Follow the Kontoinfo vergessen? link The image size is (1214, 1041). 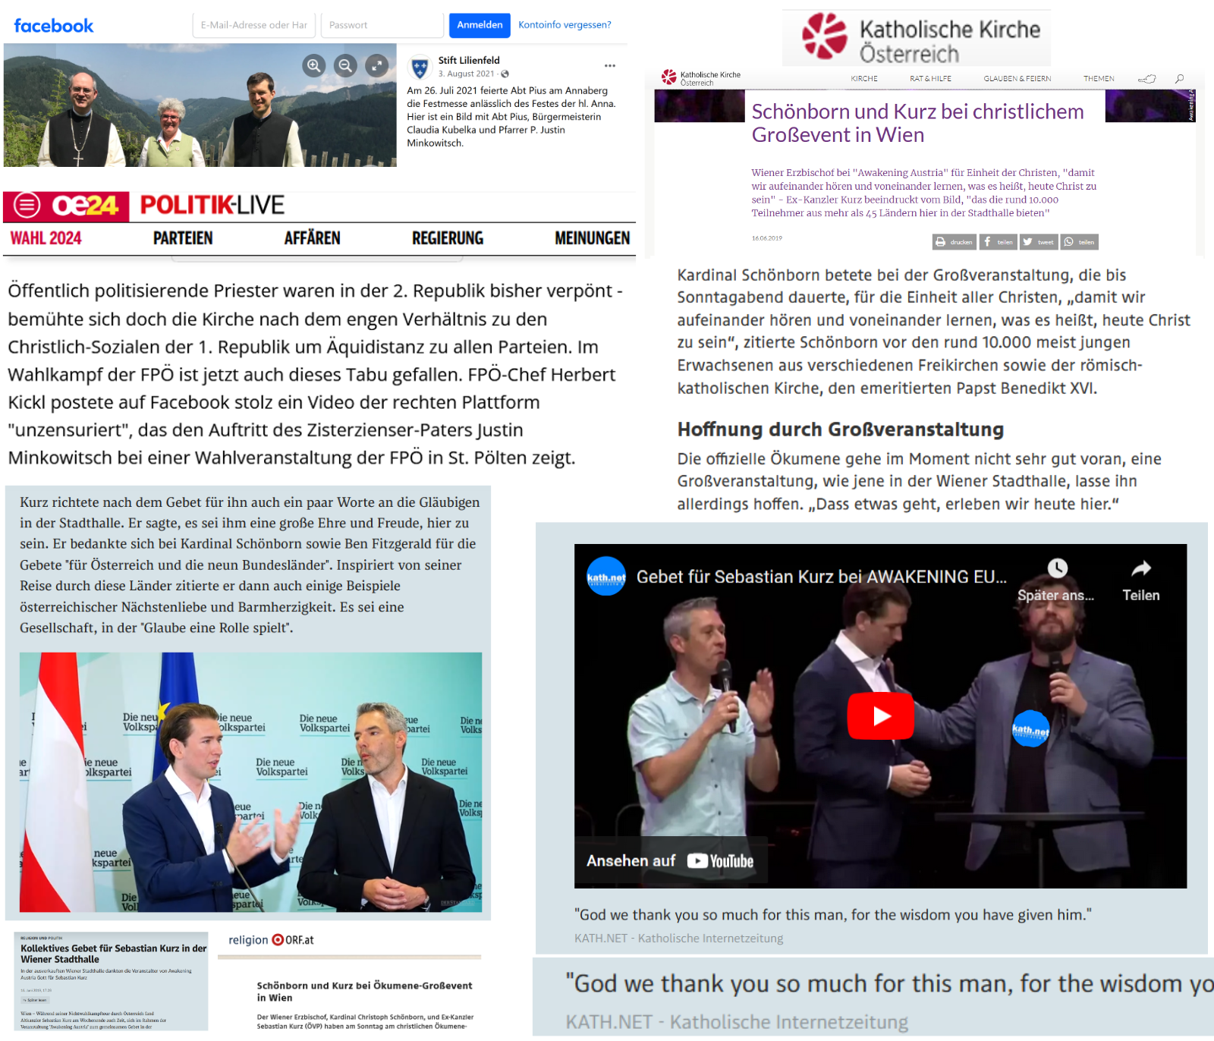click(x=565, y=25)
